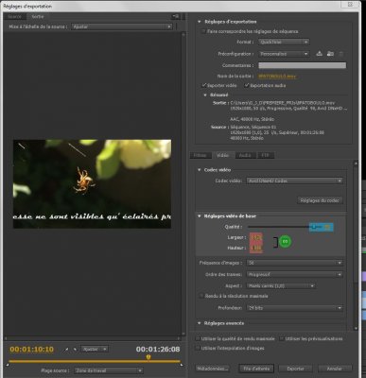Click the delete preset trash icon

(341, 54)
